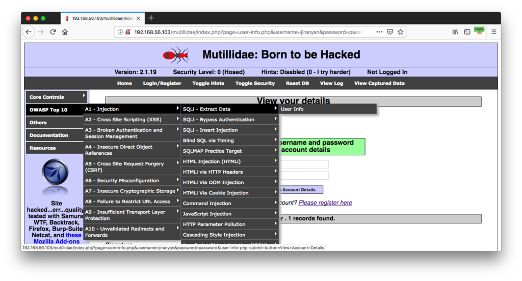Open Command Injection submenu
Screen dimensions: 522x281
(x=230, y=203)
